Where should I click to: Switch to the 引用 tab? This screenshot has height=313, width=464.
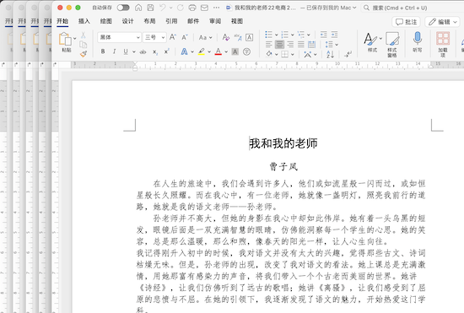point(171,21)
